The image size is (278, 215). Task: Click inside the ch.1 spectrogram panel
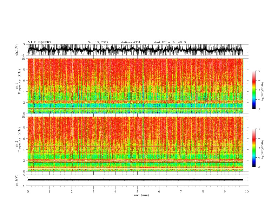click(135, 86)
